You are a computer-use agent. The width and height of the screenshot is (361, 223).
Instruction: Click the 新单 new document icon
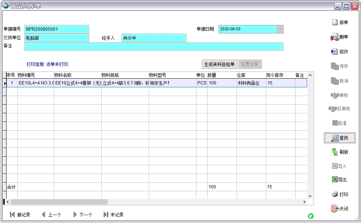335,22
